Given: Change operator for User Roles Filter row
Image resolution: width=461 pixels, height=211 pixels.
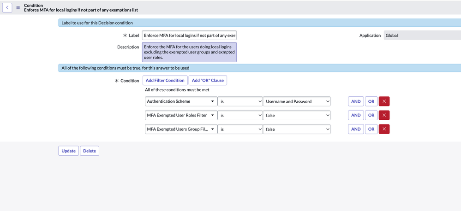Looking at the screenshot, I should [x=240, y=115].
